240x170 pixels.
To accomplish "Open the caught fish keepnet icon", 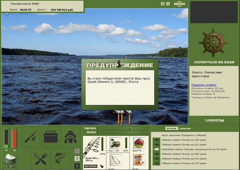I will (x=61, y=159).
